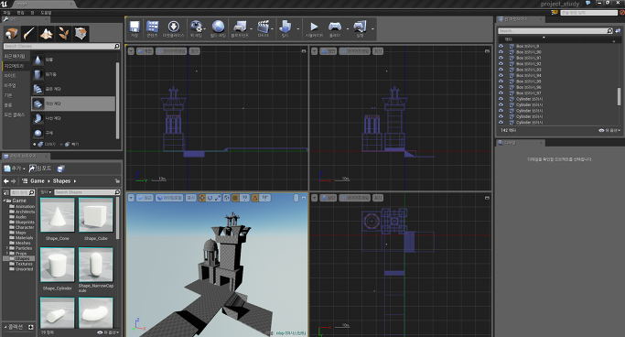Choose the Cone brush shape
Screen dimensions: 625x337
click(x=38, y=60)
